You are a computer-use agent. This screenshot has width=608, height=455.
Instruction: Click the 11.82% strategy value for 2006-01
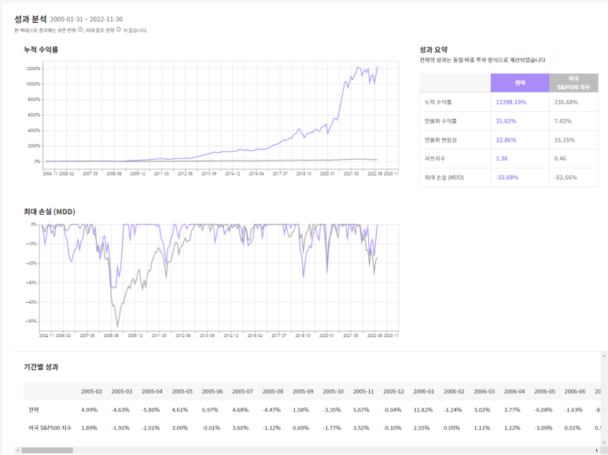coord(424,409)
